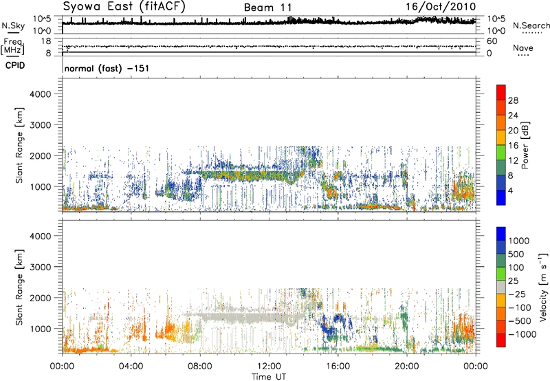Click the "16" tick on the Power scale
This screenshot has height=381, width=550.
pyautogui.click(x=513, y=146)
